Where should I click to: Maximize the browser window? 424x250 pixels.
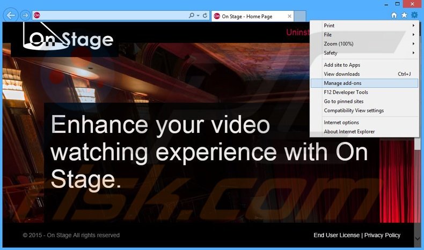click(397, 4)
